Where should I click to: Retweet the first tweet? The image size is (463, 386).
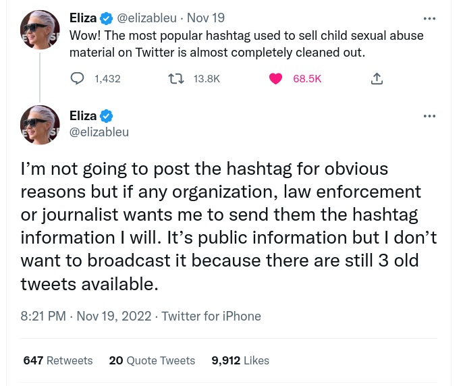click(177, 79)
